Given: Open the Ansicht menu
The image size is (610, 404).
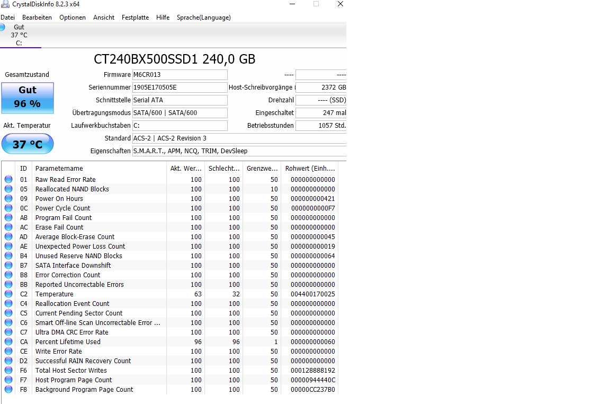Looking at the screenshot, I should (x=103, y=17).
